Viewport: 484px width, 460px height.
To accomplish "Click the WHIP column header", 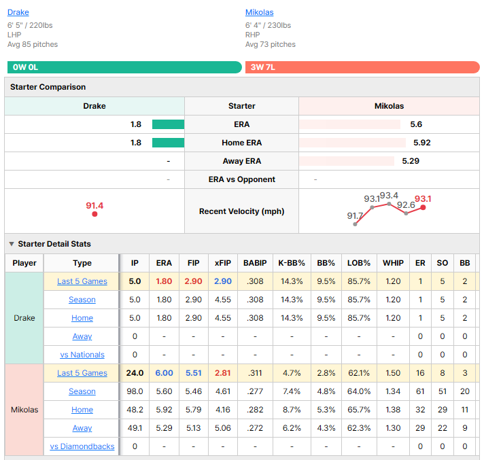I will (x=393, y=263).
